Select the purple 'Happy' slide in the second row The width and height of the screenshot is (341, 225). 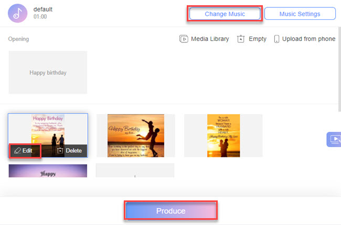pyautogui.click(x=48, y=171)
